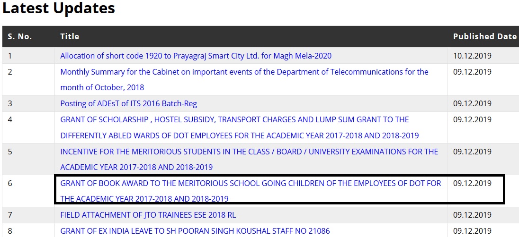Click the published date of row 3
The height and width of the screenshot is (237, 519).
472,103
